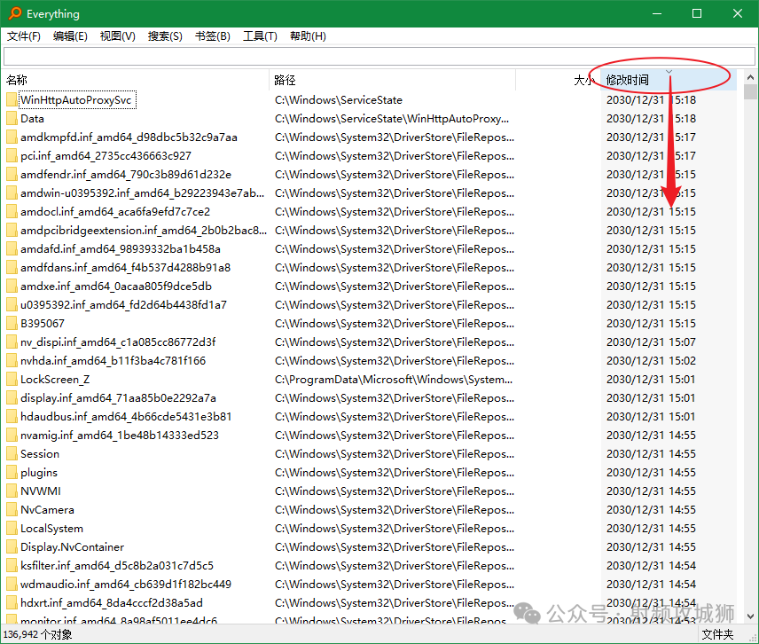Image resolution: width=759 pixels, height=644 pixels.
Task: Select nv_dispi.inf_amd64_c1a085cc86772d3f entry
Action: point(118,342)
